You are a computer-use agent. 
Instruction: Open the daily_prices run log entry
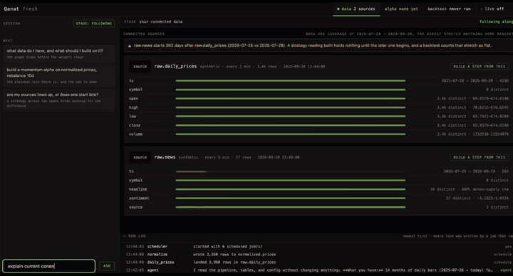318,262
